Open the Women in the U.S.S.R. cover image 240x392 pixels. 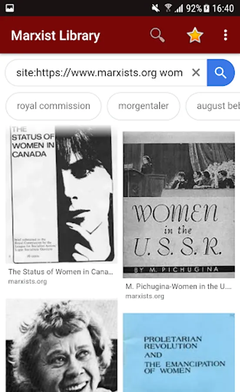179,205
